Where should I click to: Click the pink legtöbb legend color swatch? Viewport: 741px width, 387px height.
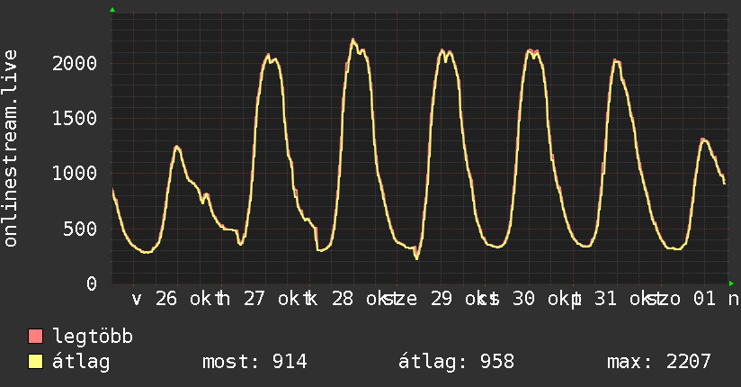[35, 336]
